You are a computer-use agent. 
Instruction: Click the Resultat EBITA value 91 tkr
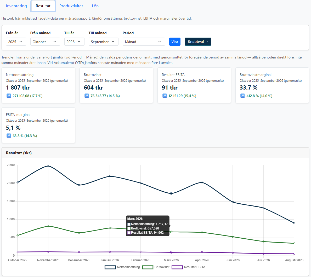pos(169,87)
